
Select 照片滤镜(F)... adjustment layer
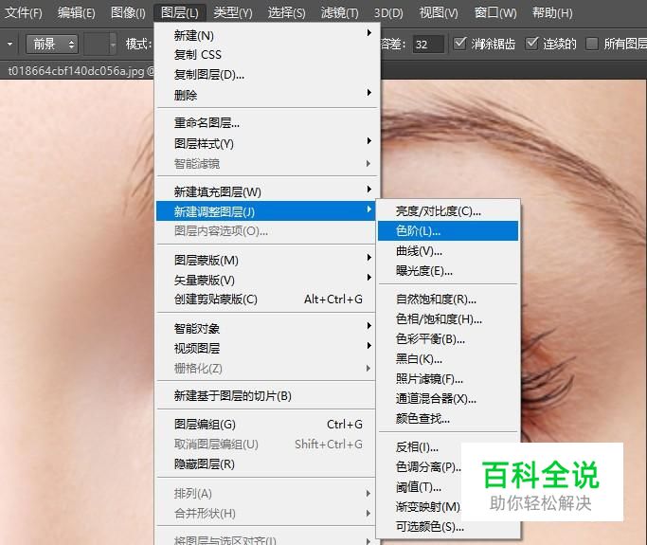click(x=448, y=378)
